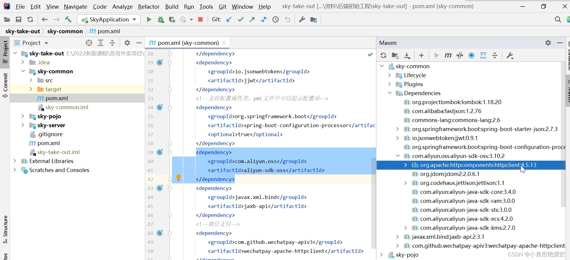Hide the Maven tool window
Screen dimensions: 570x260
coord(560,43)
